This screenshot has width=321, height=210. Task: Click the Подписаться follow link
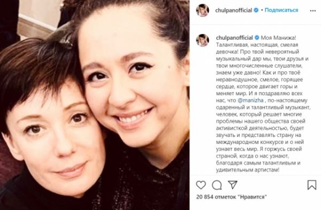coord(281,10)
